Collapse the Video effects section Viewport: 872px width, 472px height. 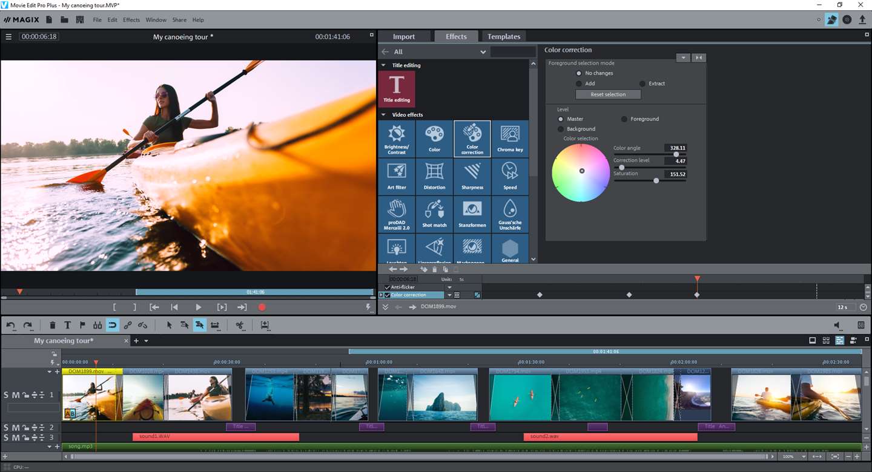(x=383, y=115)
